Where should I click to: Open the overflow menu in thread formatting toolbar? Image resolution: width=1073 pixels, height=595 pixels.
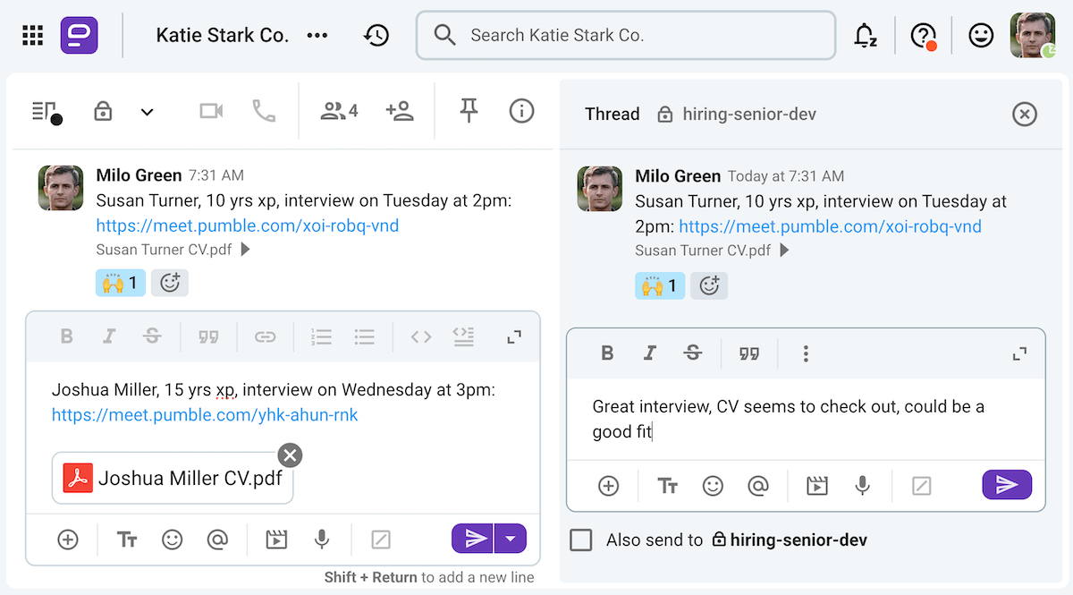pyautogui.click(x=806, y=353)
